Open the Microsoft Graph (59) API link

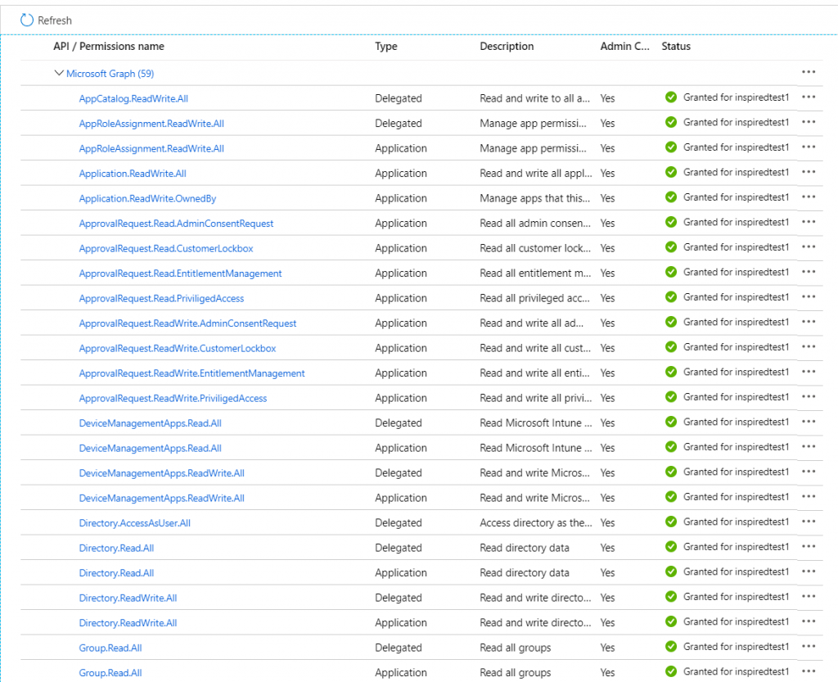pos(110,74)
